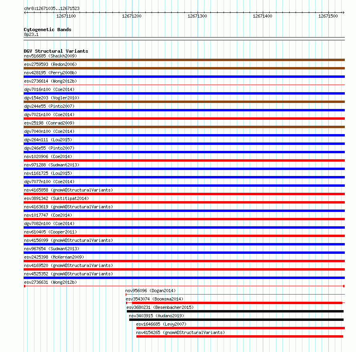This screenshot has height=352, width=356.
Task: Open nsv4169520 (gnomADStructuralVariants) entry
Action: coord(68,265)
